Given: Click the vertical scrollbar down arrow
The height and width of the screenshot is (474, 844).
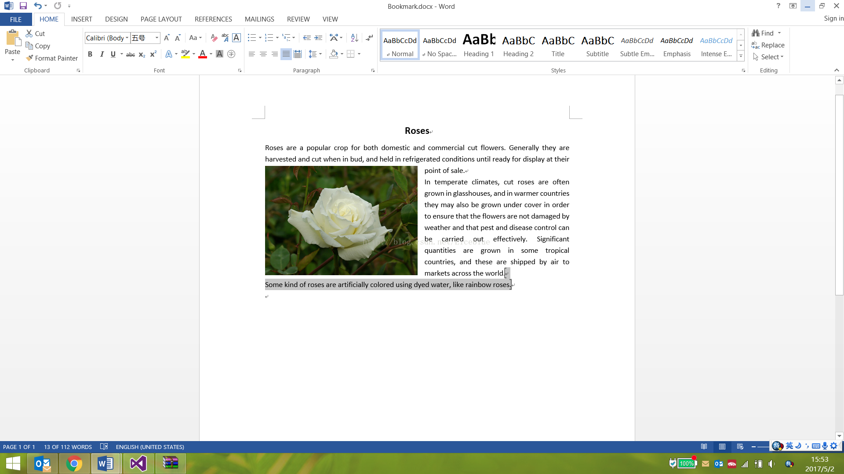Looking at the screenshot, I should pyautogui.click(x=839, y=436).
